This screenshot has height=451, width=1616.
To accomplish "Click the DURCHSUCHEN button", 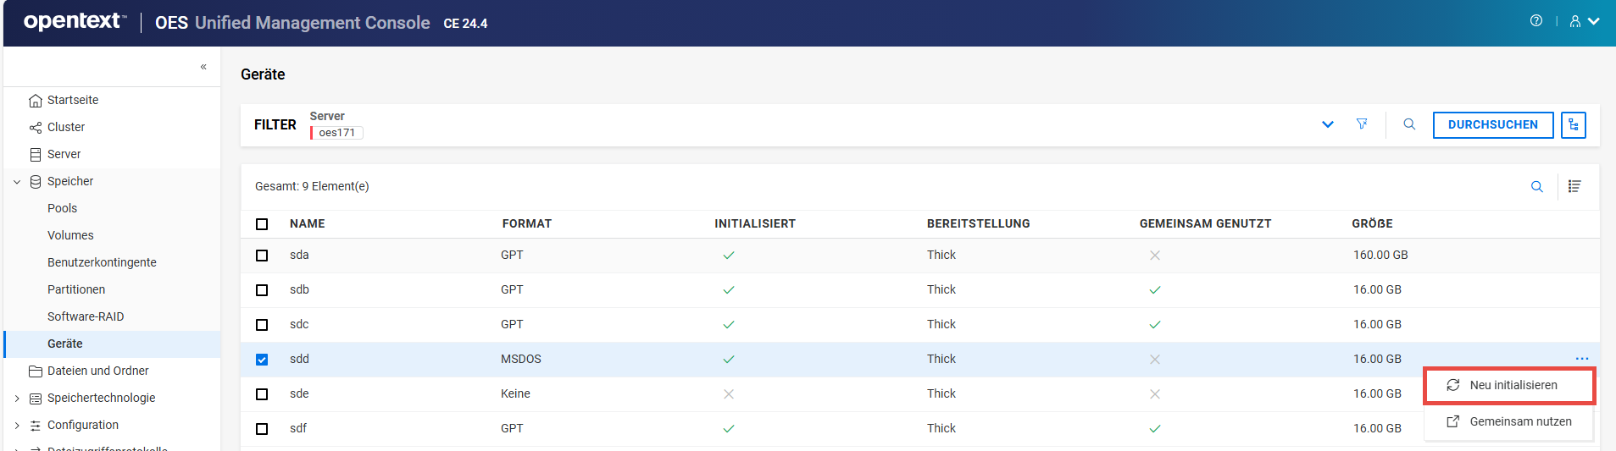I will pos(1492,124).
